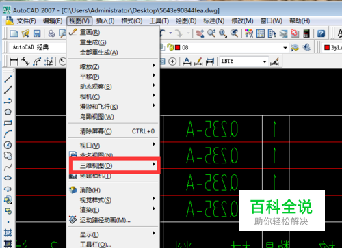Open 运动路径动画(M)... menu entry
This screenshot has height=248, width=342.
tap(114, 220)
